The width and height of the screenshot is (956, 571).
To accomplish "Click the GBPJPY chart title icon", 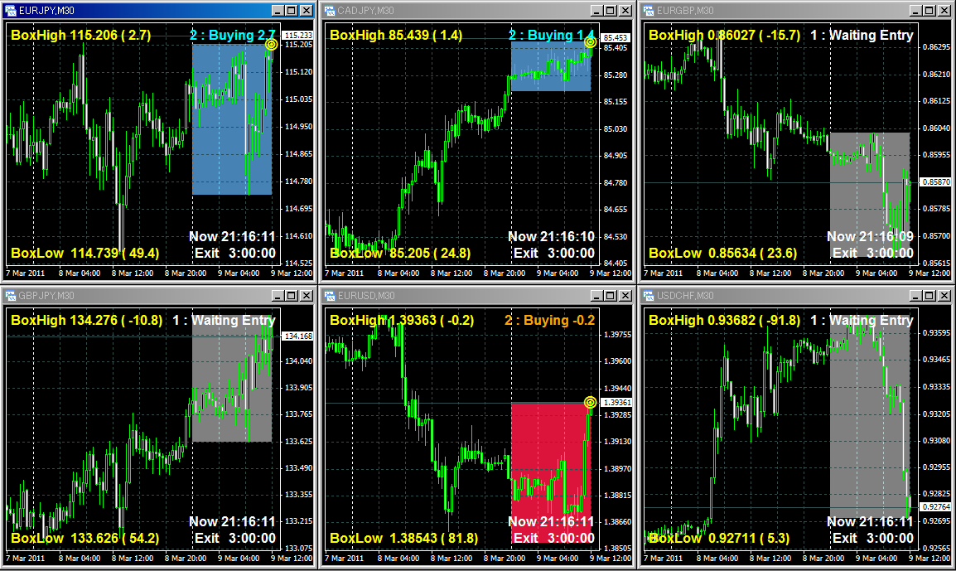I will [x=11, y=296].
